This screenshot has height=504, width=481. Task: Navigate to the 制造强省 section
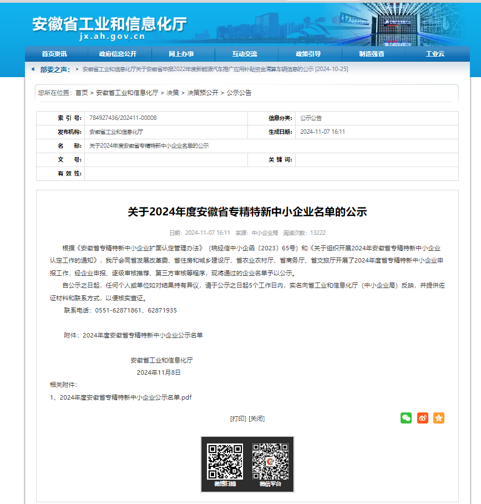372,54
